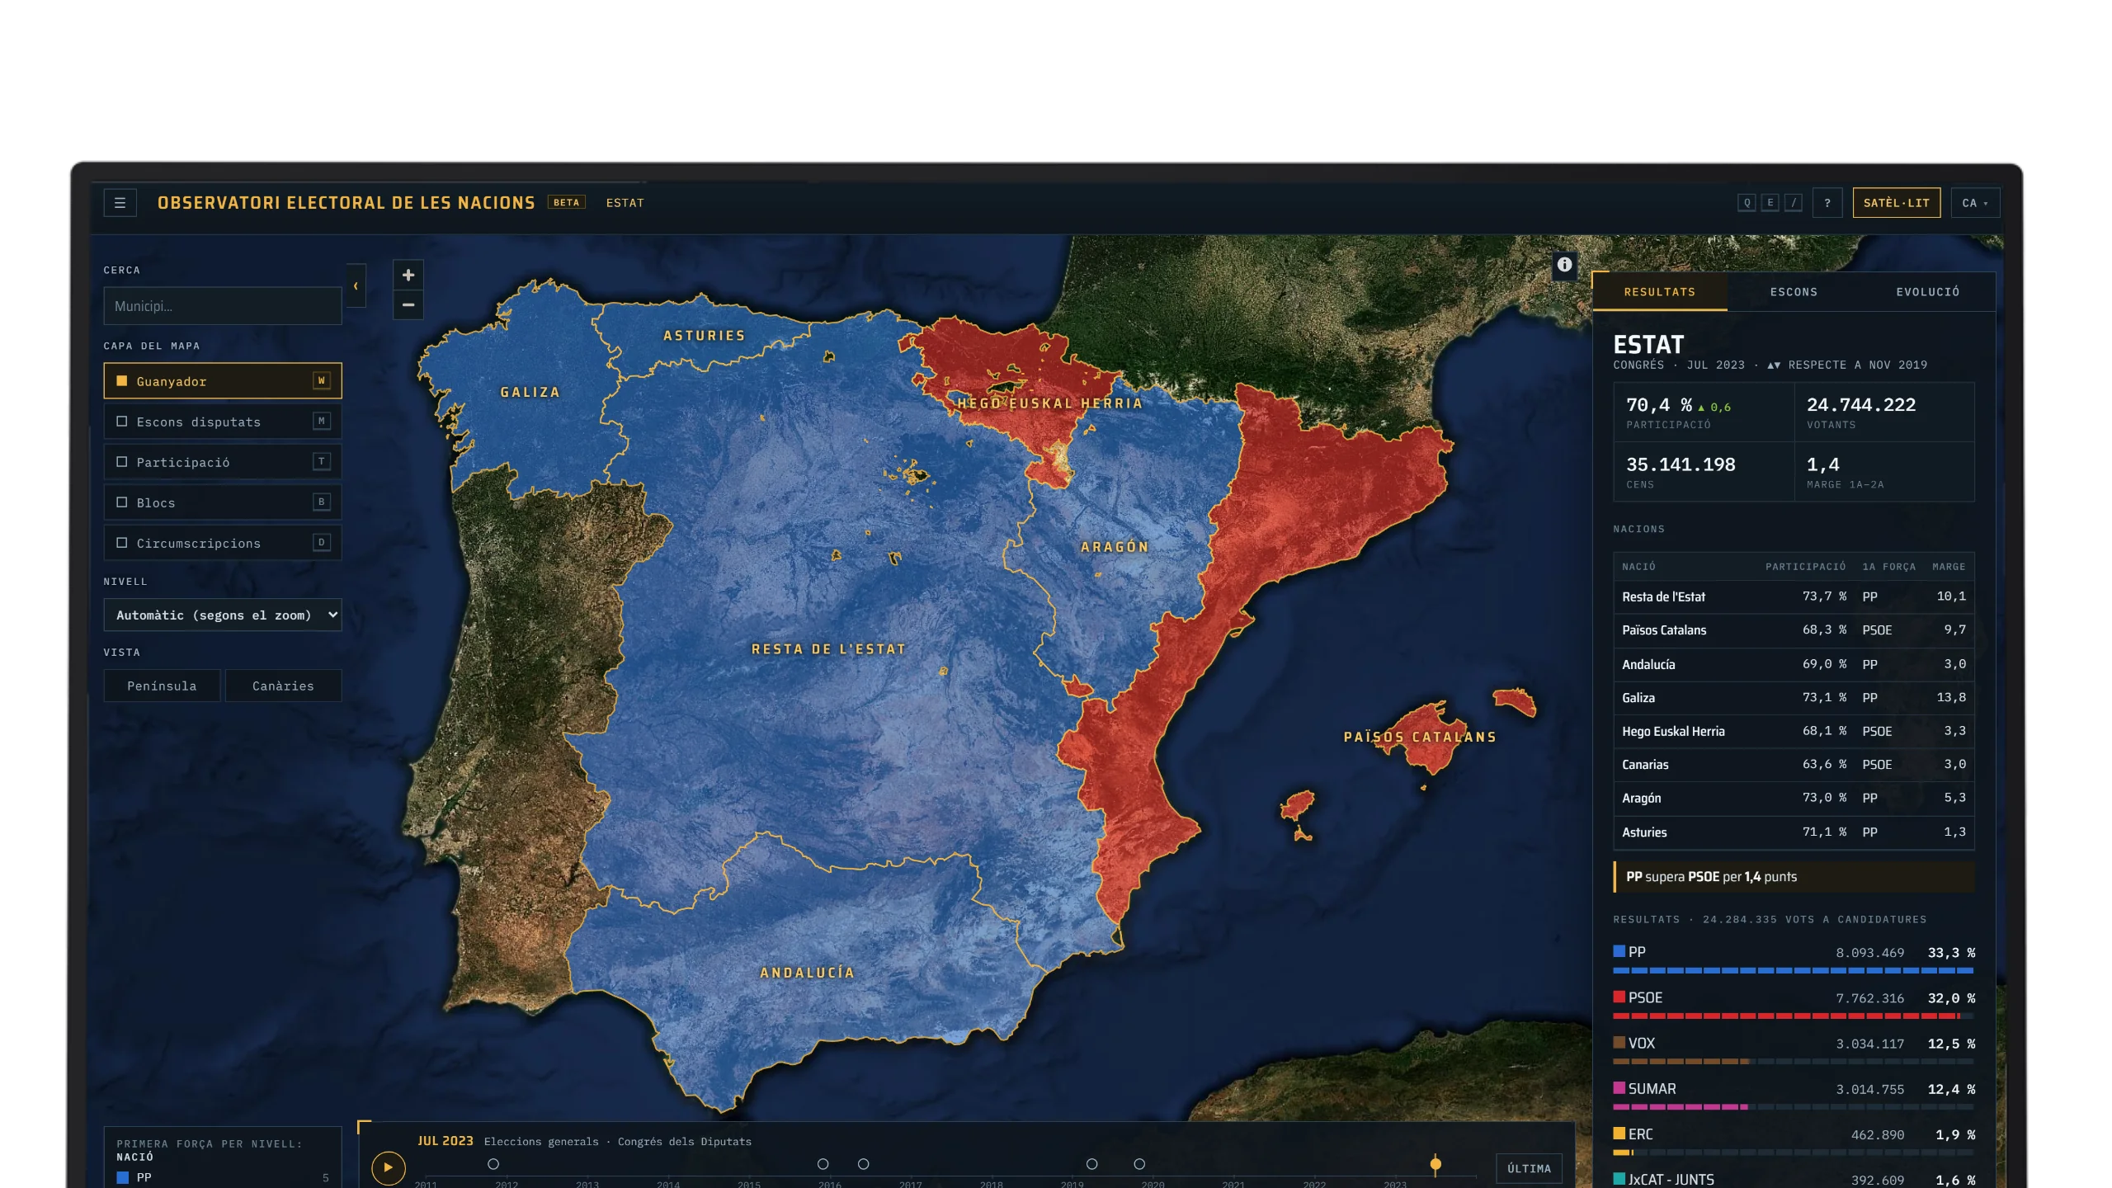Viewport: 2112px width, 1188px height.
Task: Click the ERC result row
Action: (x=1794, y=1140)
